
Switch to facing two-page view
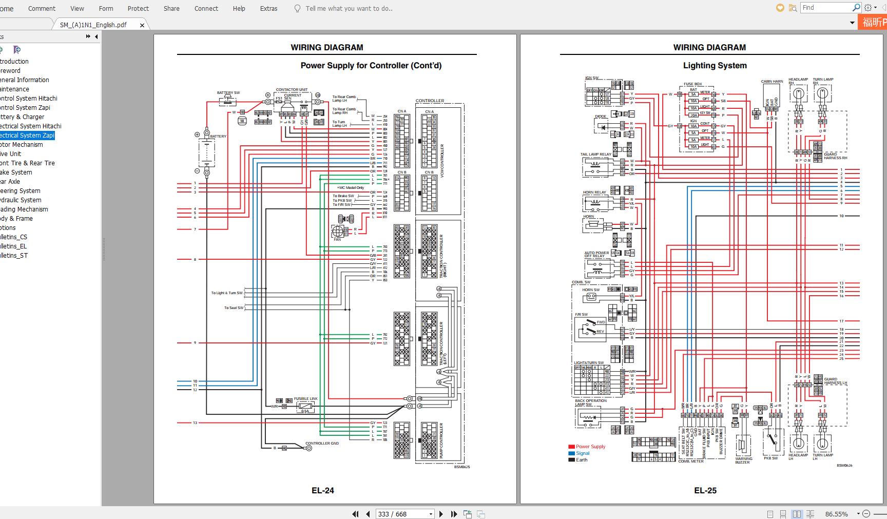click(x=797, y=514)
